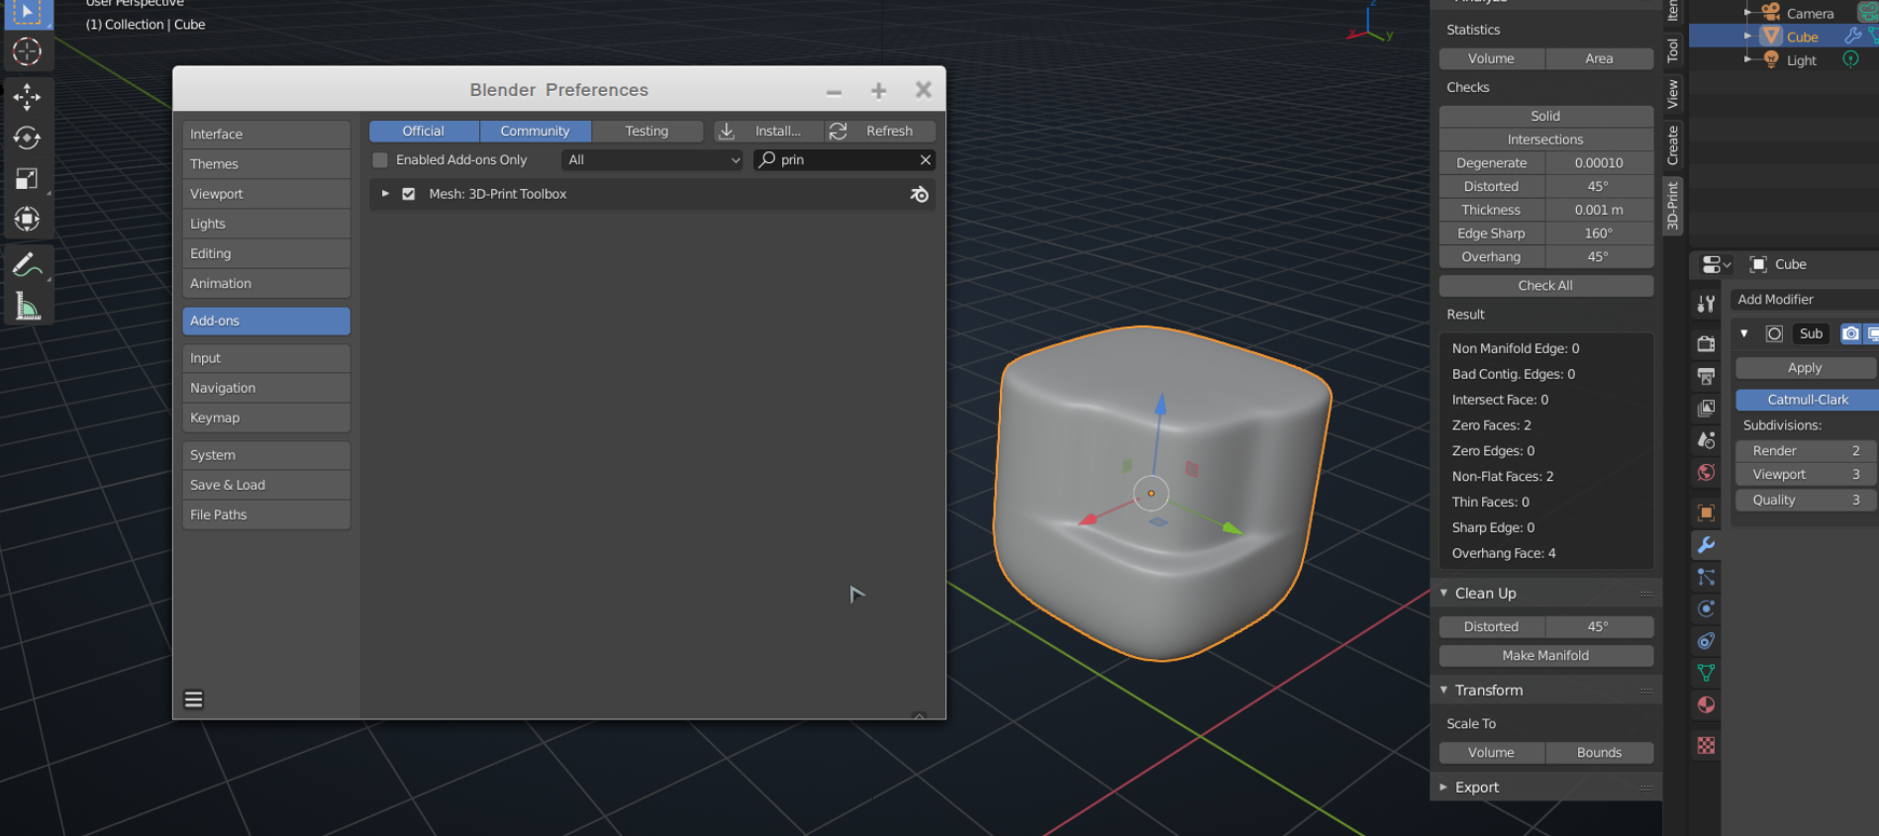This screenshot has width=1879, height=836.
Task: Open Physics properties tab
Action: pyautogui.click(x=1706, y=608)
